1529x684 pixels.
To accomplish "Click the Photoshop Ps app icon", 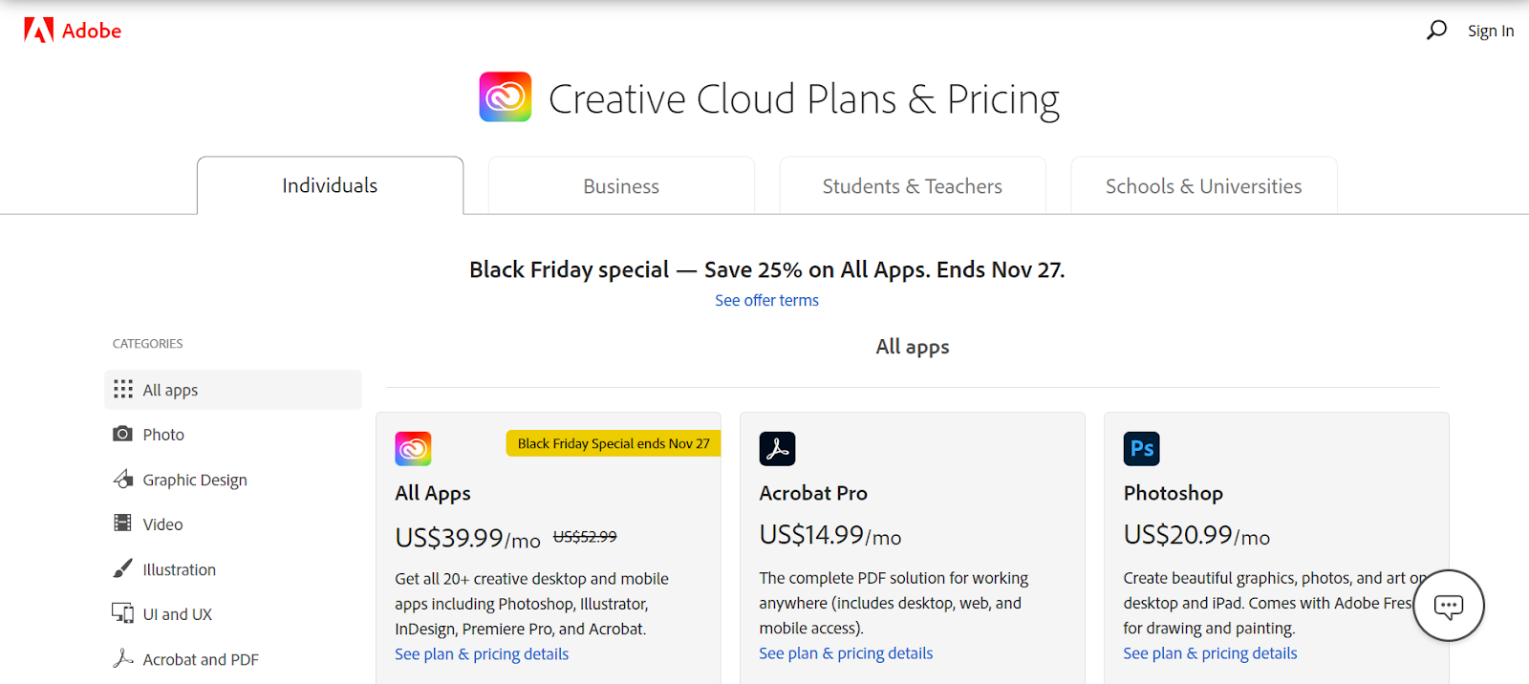I will (x=1141, y=448).
